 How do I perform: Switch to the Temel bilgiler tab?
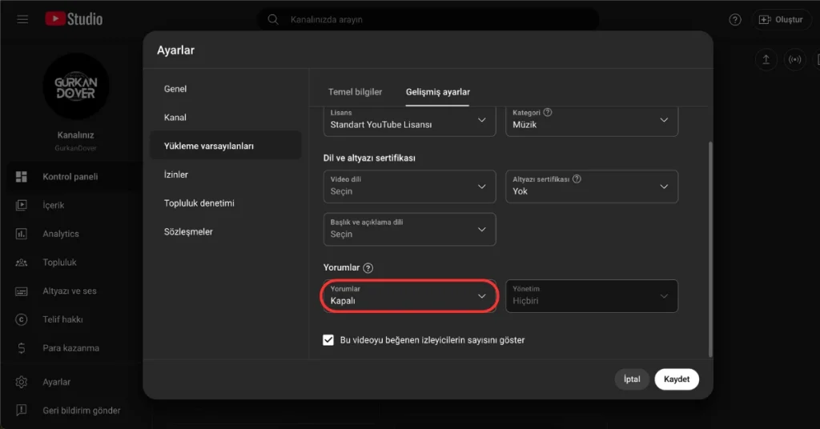pos(355,92)
